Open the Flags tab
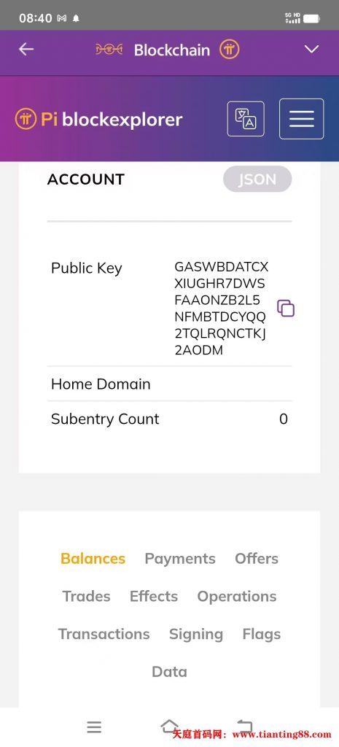Viewport: 339px width, 747px height. (262, 634)
